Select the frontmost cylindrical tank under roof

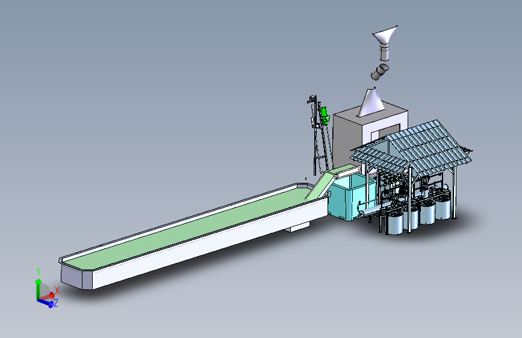point(395,223)
